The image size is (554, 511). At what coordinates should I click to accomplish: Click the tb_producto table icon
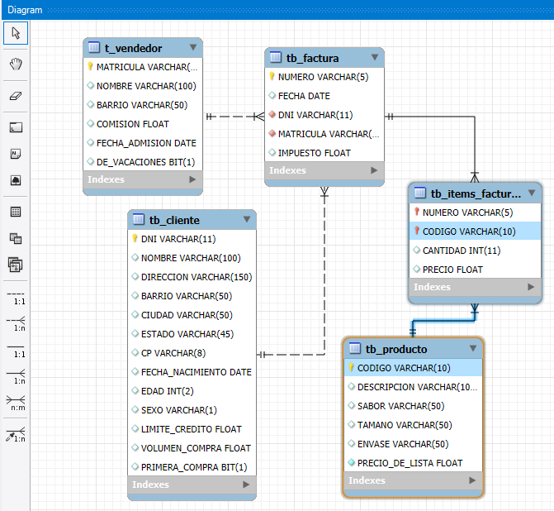coord(355,348)
